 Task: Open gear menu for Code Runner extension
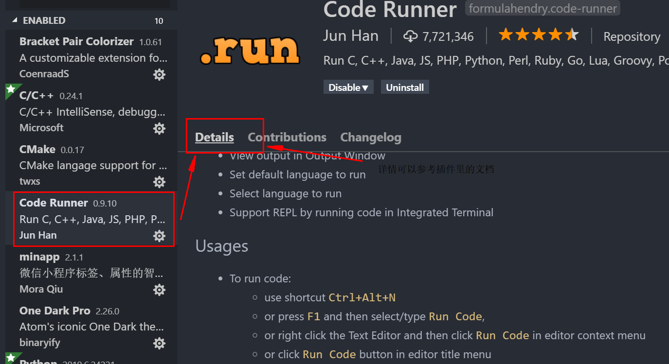pyautogui.click(x=160, y=236)
